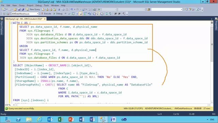Open Analysis Services DMX Query icon
The height and width of the screenshot is (123, 218).
51,10
